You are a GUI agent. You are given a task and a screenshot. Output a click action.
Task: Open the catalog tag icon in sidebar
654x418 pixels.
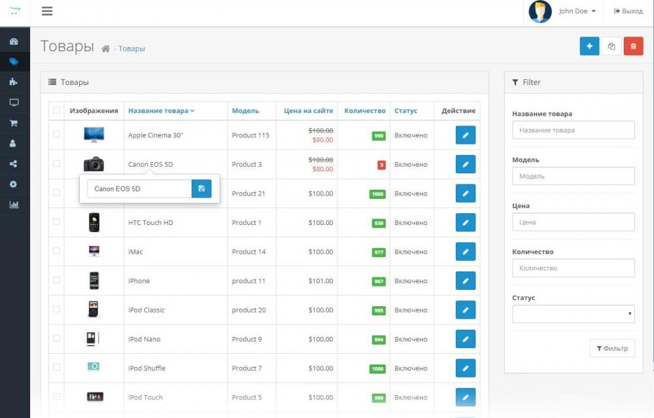coord(14,61)
